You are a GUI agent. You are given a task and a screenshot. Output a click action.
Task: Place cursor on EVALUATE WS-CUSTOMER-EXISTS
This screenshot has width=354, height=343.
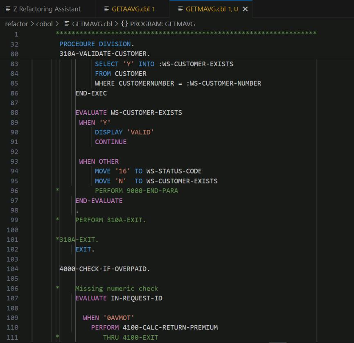pos(129,113)
